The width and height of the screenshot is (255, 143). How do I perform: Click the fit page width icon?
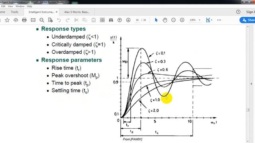208,20
